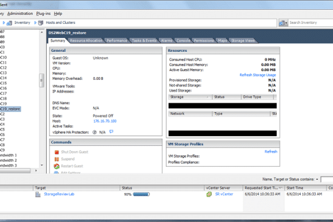Open the Name, Target or Status filter dropdown
Image resolution: width=333 pixels, height=222 pixels.
tap(317, 179)
